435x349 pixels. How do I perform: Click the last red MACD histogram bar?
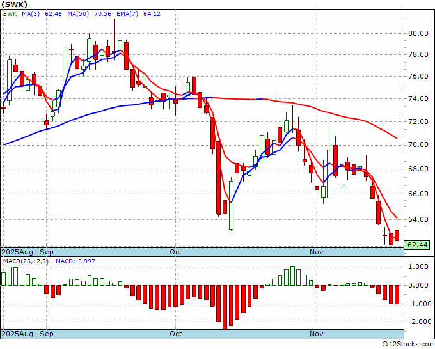397,295
